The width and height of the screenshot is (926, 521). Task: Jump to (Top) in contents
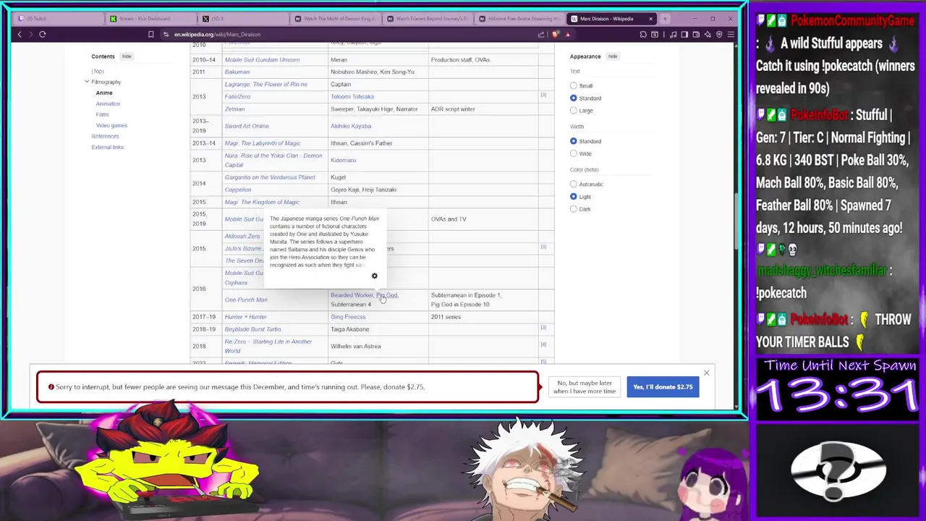(98, 71)
